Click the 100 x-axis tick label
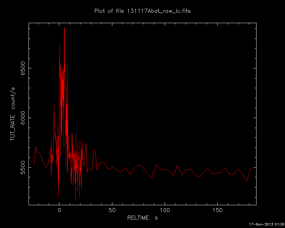Viewport: 285px width, 228px height. [165, 210]
